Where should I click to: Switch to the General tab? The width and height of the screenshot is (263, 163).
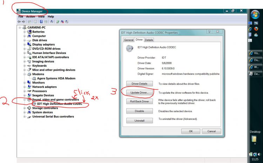129,40
